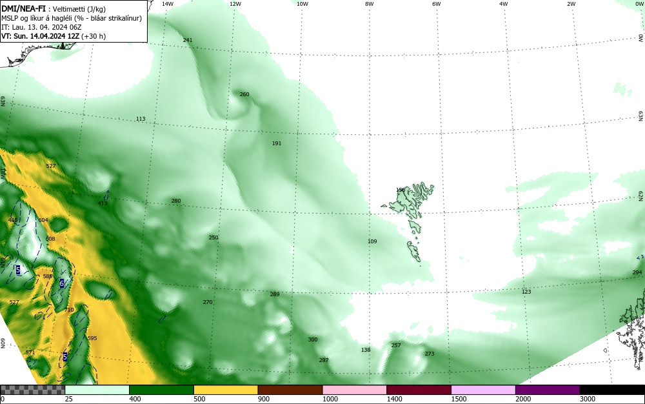Click the dark green 400-500 legend swatch
Viewport: 645px width, 404px height.
click(161, 390)
